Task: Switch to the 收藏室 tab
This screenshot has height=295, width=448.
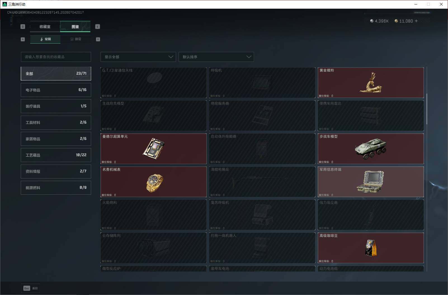Action: click(45, 27)
